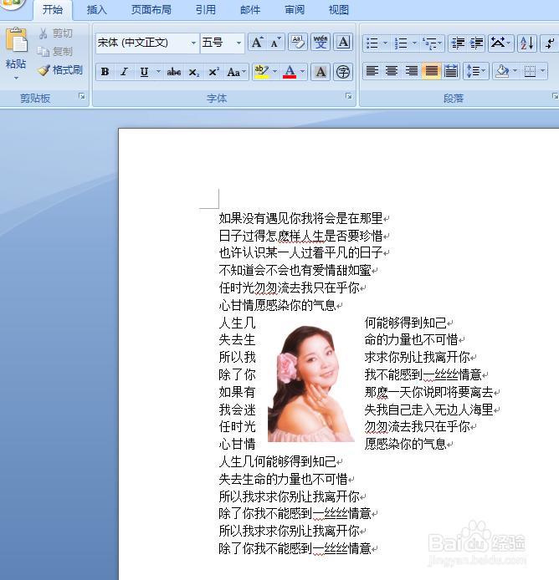The width and height of the screenshot is (559, 580).
Task: Click the Office button
Action: coord(11,3)
